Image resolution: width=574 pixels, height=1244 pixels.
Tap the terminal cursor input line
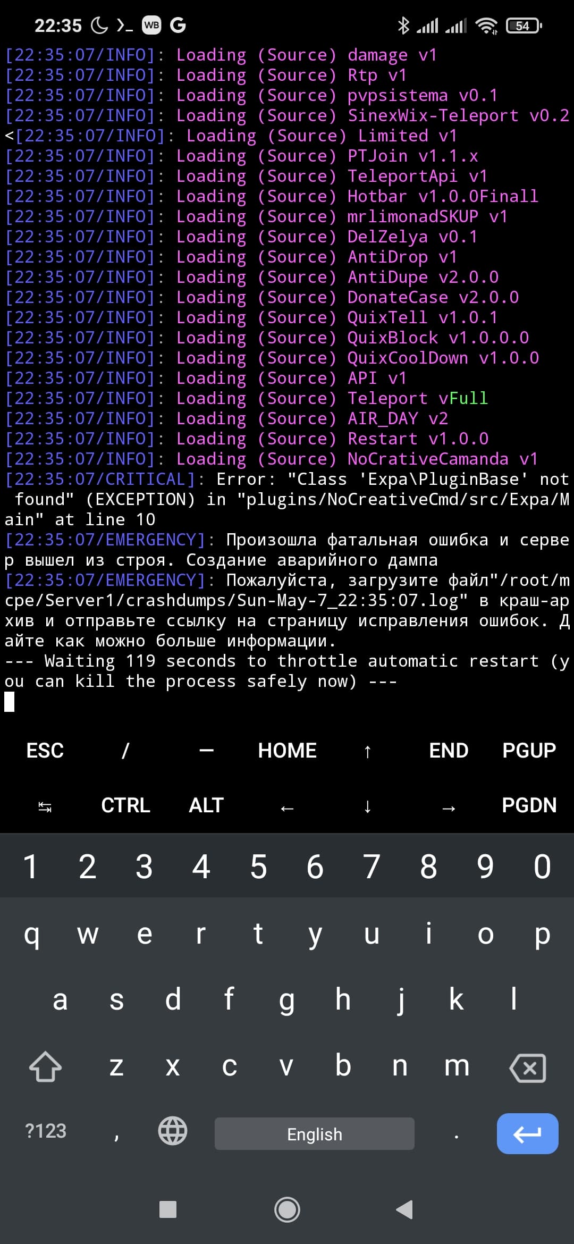287,702
